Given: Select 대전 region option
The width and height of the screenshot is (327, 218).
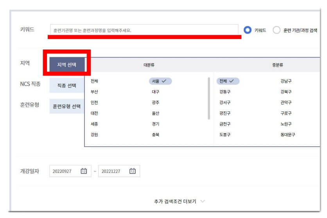Looking at the screenshot, I should point(94,113).
